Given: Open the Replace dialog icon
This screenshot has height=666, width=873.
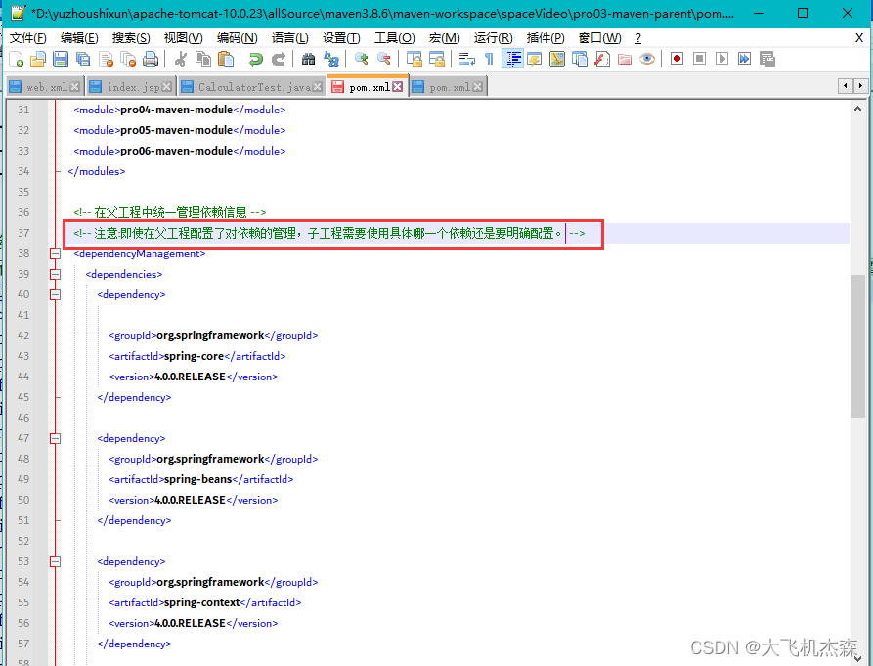Looking at the screenshot, I should [x=331, y=59].
